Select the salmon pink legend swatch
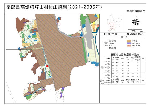 tap(129, 46)
